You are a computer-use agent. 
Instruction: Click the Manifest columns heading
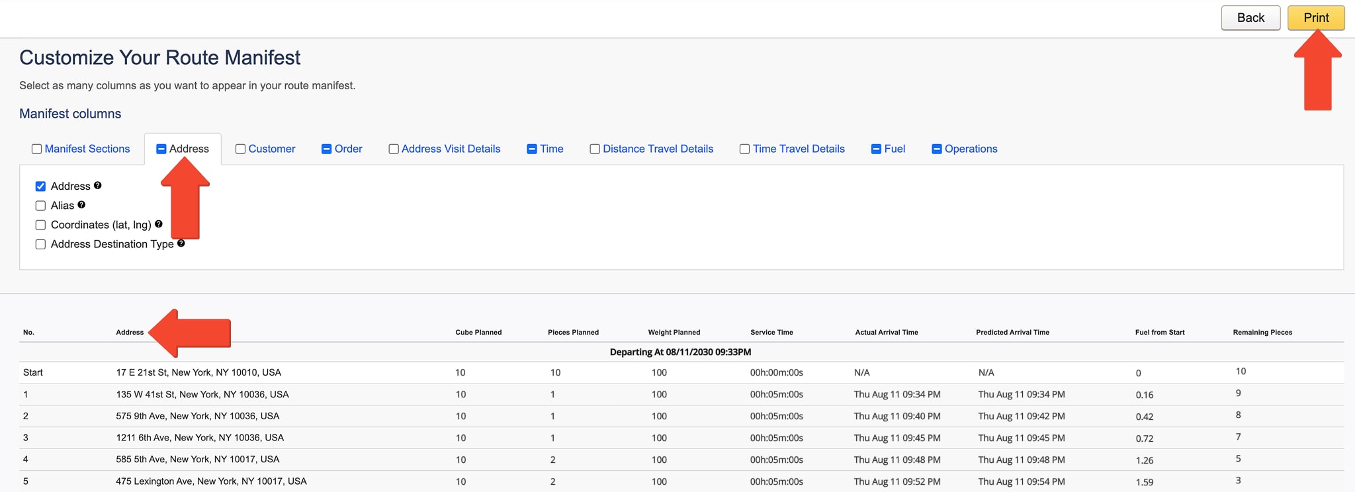click(70, 114)
